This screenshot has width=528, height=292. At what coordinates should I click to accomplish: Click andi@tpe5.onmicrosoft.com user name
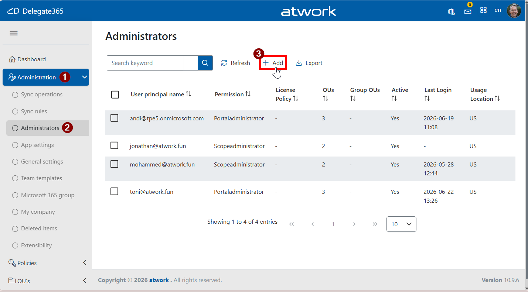[167, 118]
